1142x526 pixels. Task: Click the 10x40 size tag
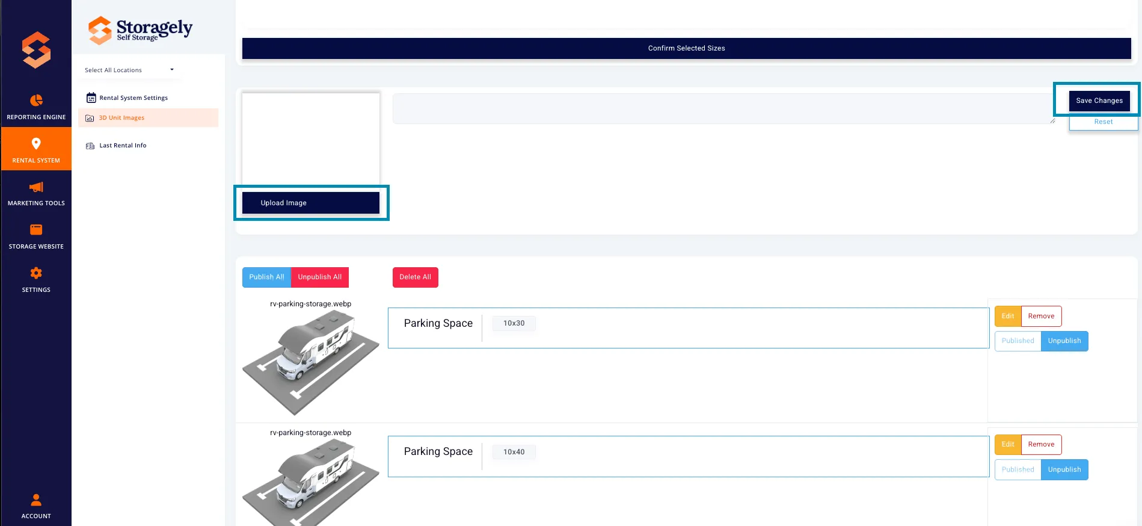514,452
